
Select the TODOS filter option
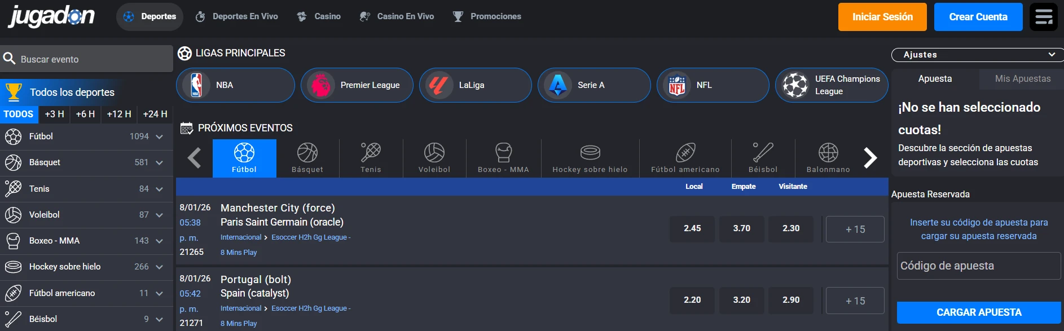(x=19, y=114)
